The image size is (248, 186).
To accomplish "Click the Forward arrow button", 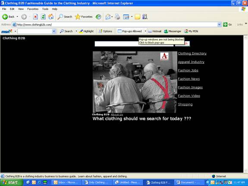I will [24, 17].
